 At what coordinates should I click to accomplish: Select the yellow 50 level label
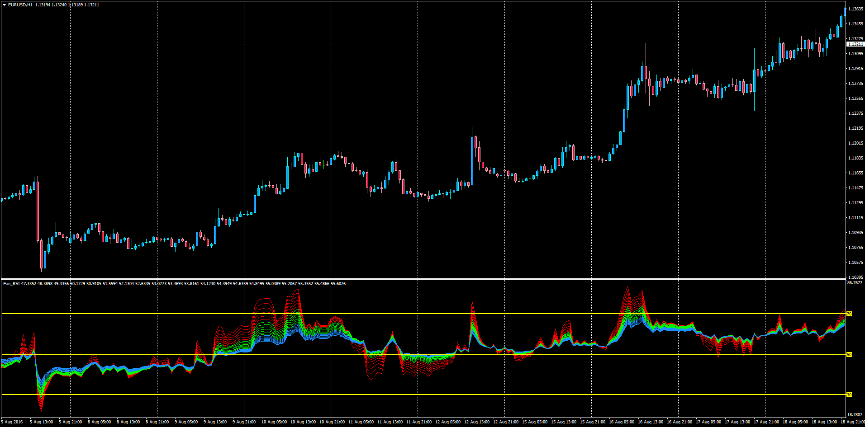(x=849, y=355)
